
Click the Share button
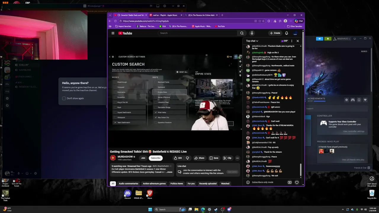[x=199, y=158]
